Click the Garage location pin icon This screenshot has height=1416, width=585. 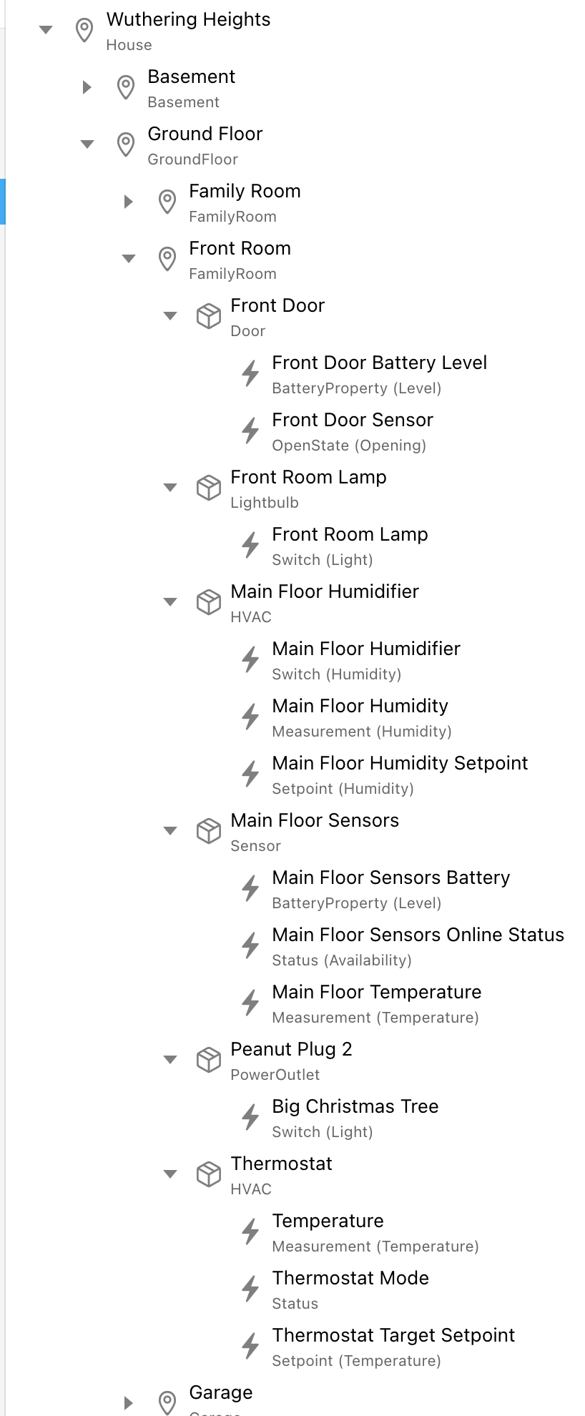click(167, 1402)
